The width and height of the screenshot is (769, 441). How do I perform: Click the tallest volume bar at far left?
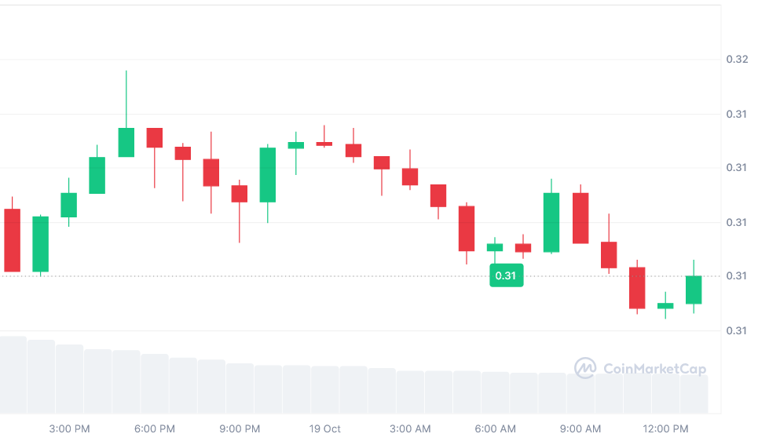click(13, 374)
